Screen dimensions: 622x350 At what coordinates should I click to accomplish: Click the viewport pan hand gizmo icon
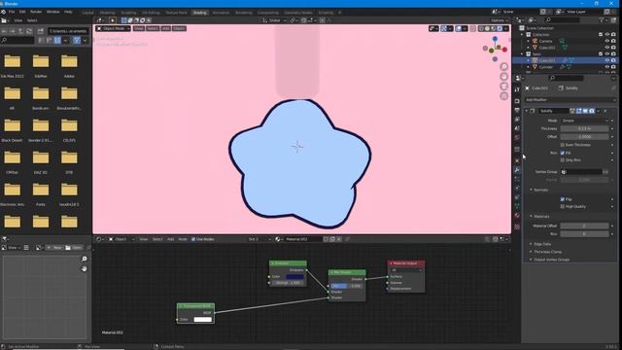tap(503, 77)
